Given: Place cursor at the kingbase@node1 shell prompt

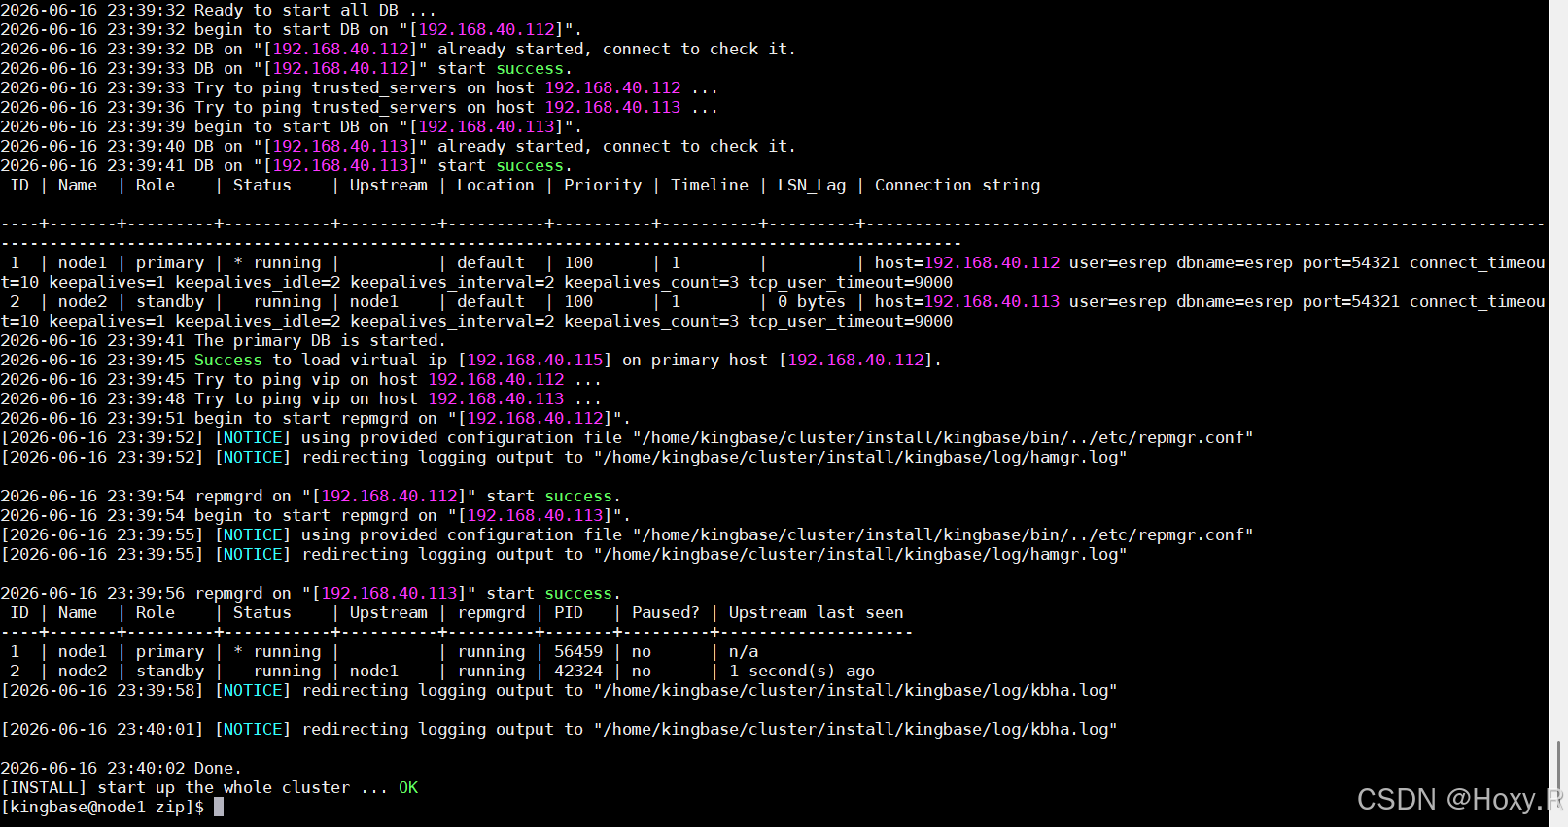Looking at the screenshot, I should tap(102, 807).
